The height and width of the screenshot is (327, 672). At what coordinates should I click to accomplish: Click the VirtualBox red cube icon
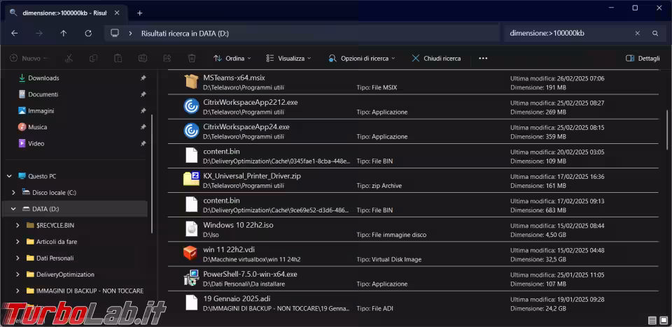190,254
